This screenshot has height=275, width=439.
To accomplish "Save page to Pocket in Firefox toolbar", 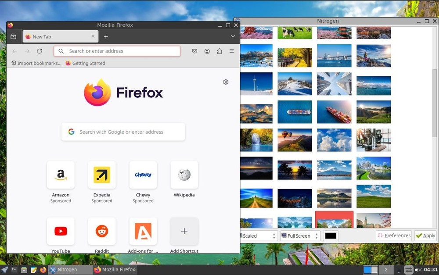I will click(194, 51).
